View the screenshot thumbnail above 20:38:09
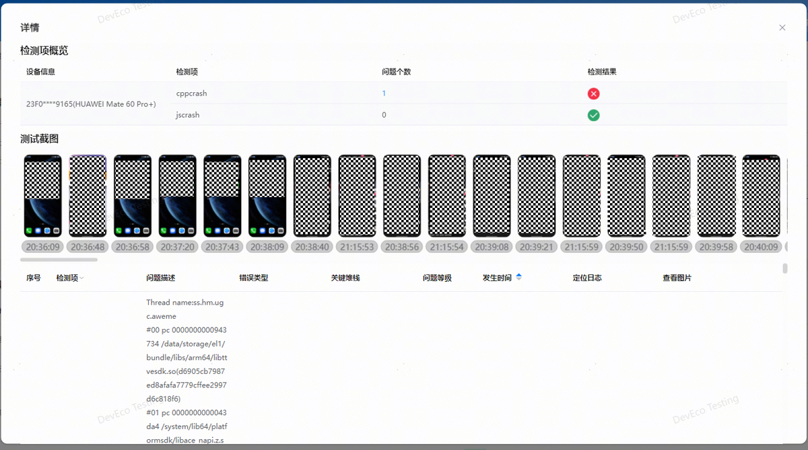808x450 pixels. 267,196
